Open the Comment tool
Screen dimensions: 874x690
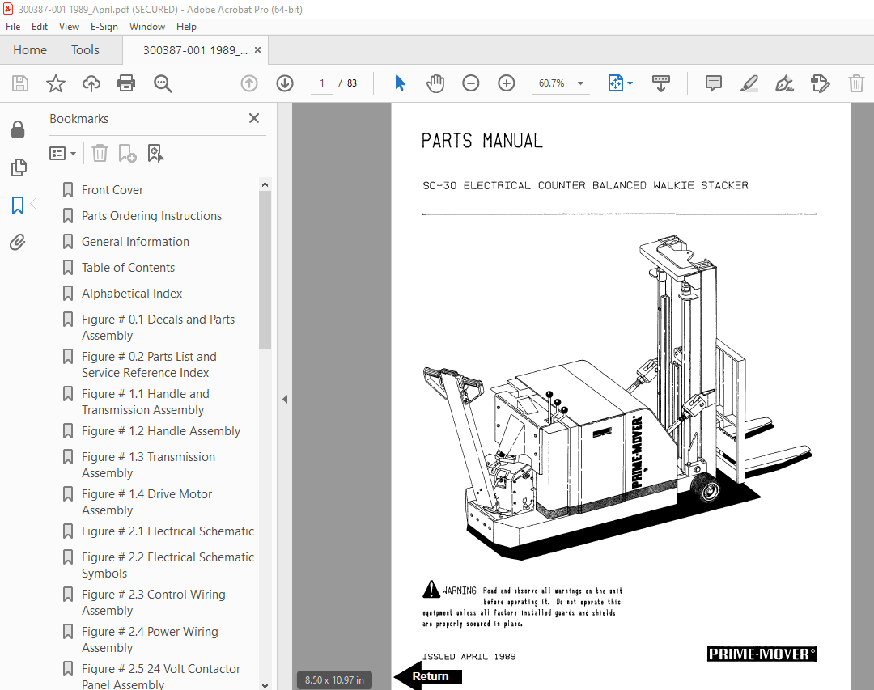point(713,83)
